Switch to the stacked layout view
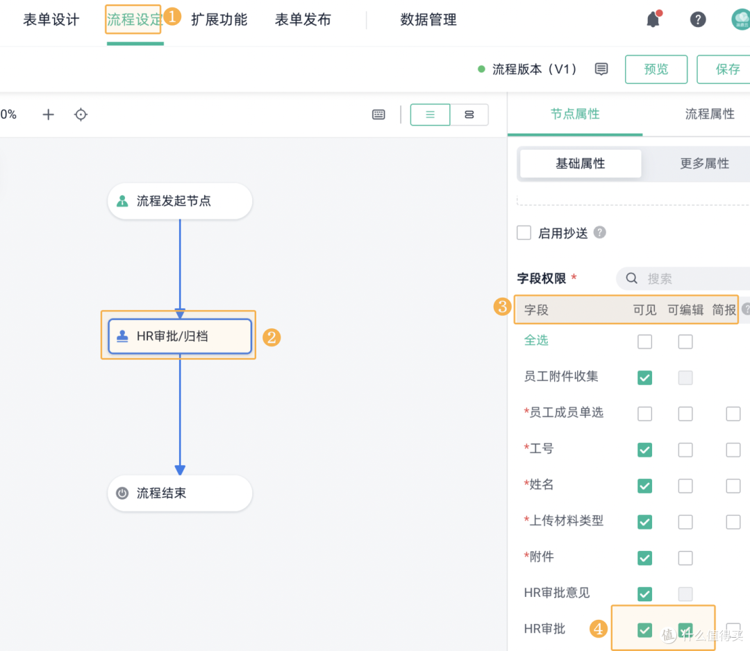The width and height of the screenshot is (750, 651). point(469,115)
